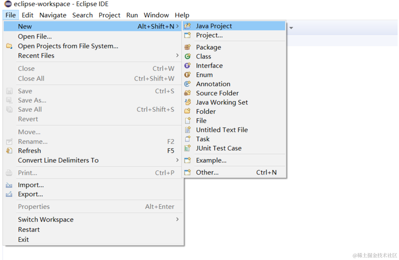Click the Print printer icon
The image size is (399, 260).
click(9, 173)
